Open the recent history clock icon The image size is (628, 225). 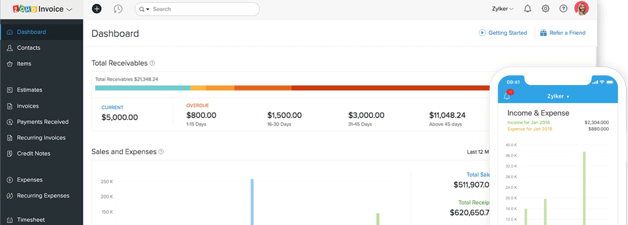point(118,9)
